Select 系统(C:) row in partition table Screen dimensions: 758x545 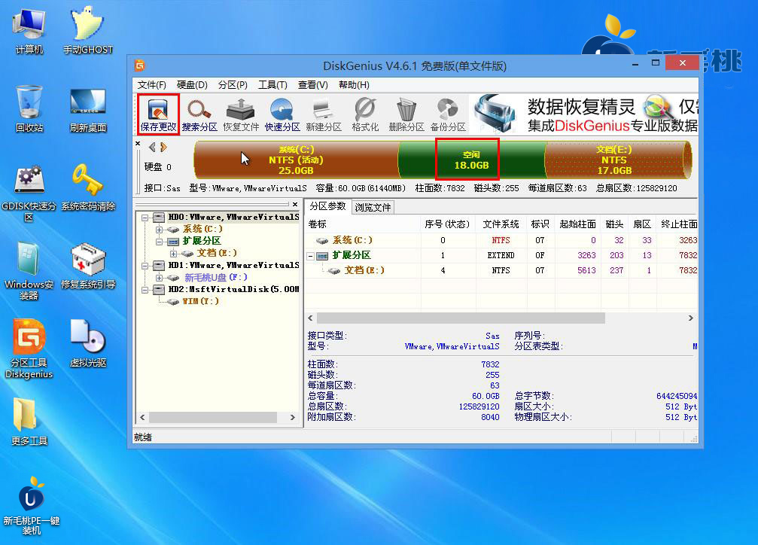click(x=501, y=240)
